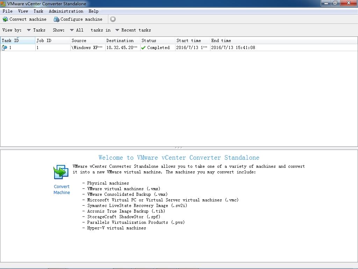
Task: Open the Help menu
Action: pyautogui.click(x=93, y=11)
